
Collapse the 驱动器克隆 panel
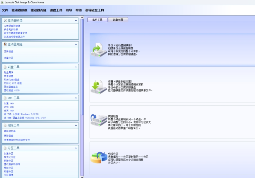(76, 44)
